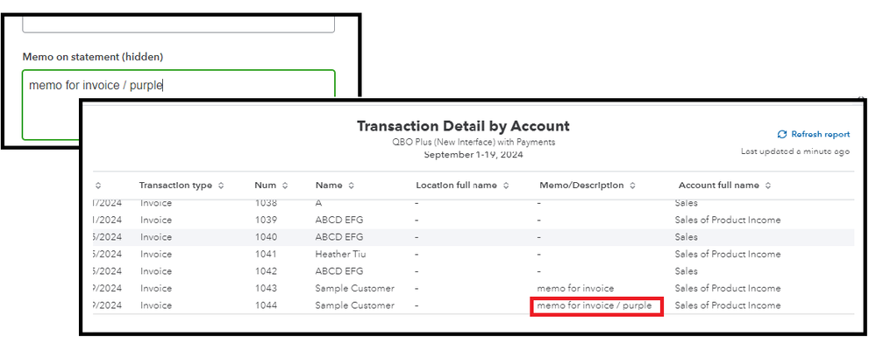
Task: Open invoice number 1044
Action: coord(266,305)
